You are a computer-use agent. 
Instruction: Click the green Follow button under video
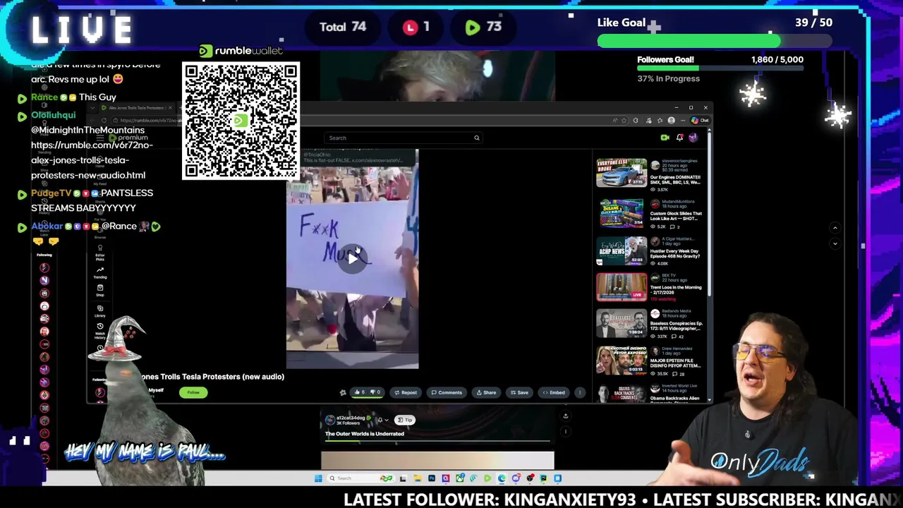point(193,392)
